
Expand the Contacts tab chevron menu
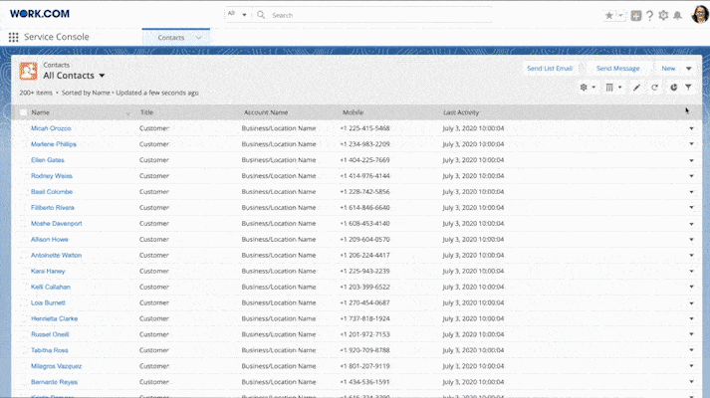(198, 38)
